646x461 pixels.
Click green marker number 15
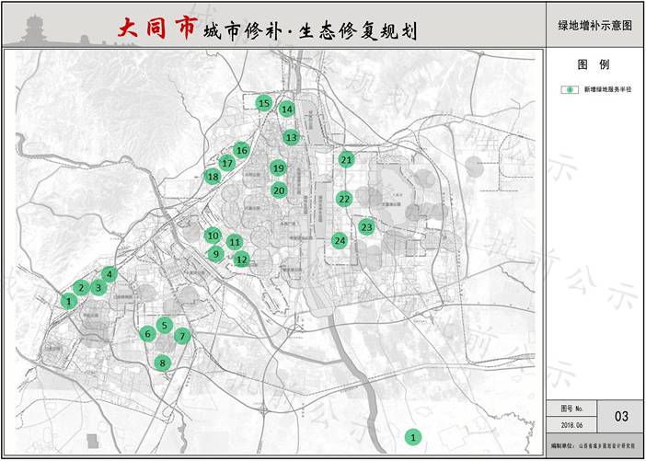click(x=264, y=103)
